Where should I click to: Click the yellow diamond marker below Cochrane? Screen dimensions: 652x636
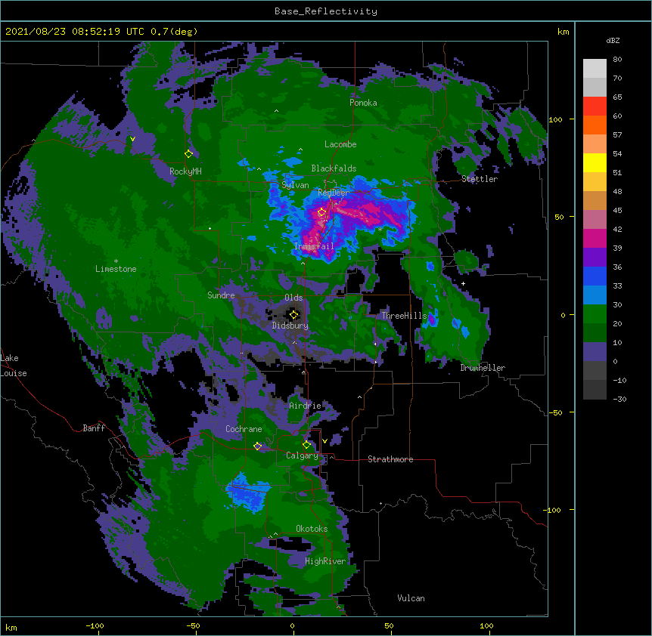257,446
